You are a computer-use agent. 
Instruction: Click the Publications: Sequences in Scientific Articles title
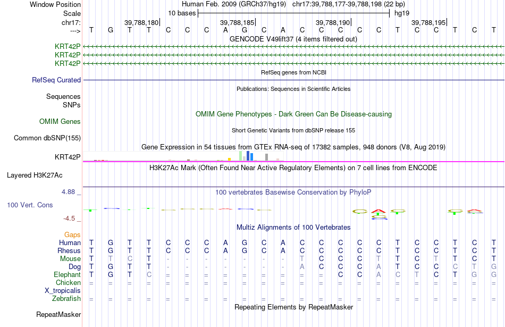coord(293,89)
